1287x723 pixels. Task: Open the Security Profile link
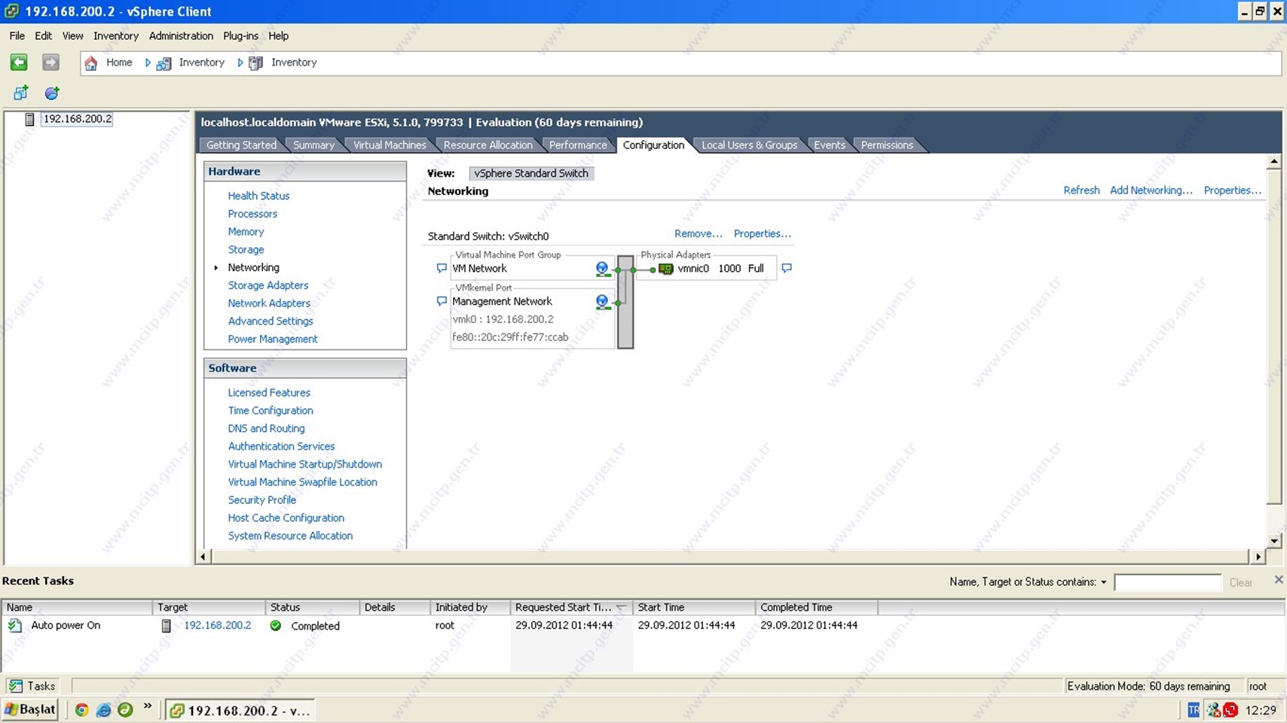[x=262, y=500]
